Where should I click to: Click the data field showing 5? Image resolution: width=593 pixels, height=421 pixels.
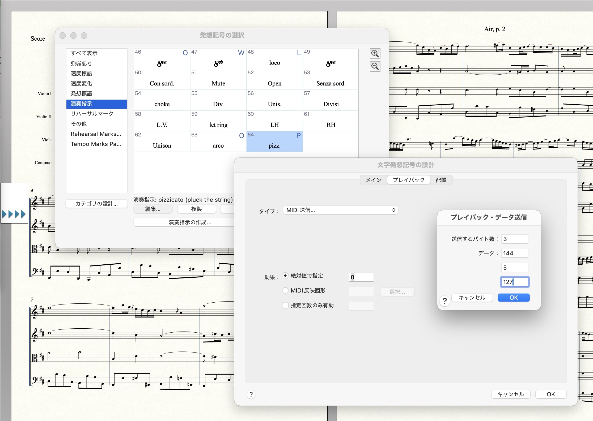(x=515, y=268)
